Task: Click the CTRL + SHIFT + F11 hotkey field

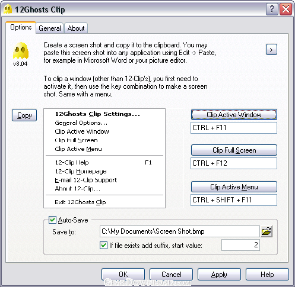Action: tap(234, 200)
